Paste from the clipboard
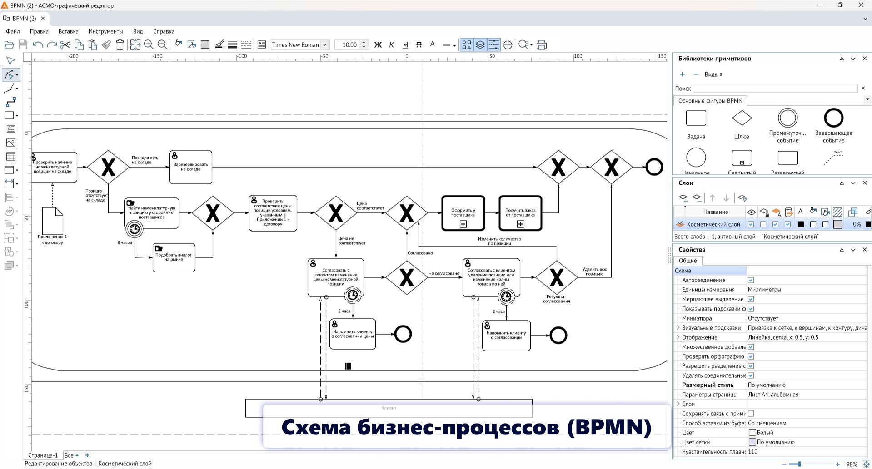The image size is (872, 469). pyautogui.click(x=93, y=44)
